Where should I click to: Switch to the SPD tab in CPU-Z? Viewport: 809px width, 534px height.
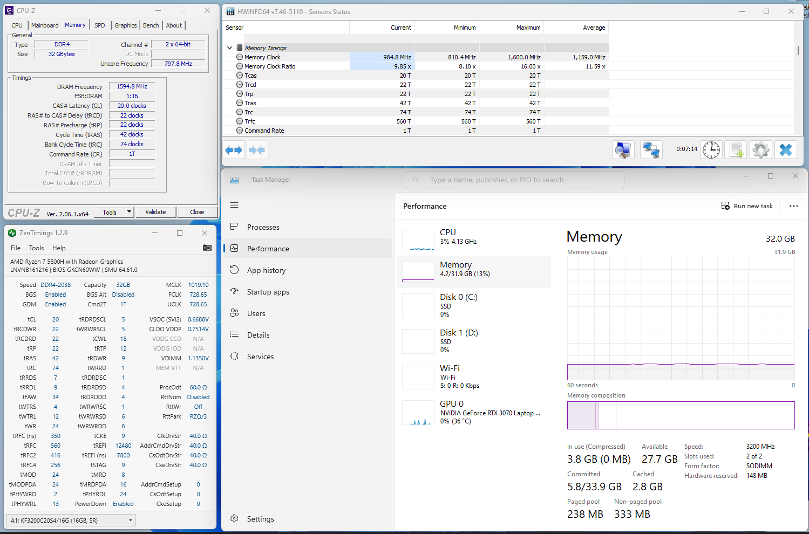[x=100, y=25]
